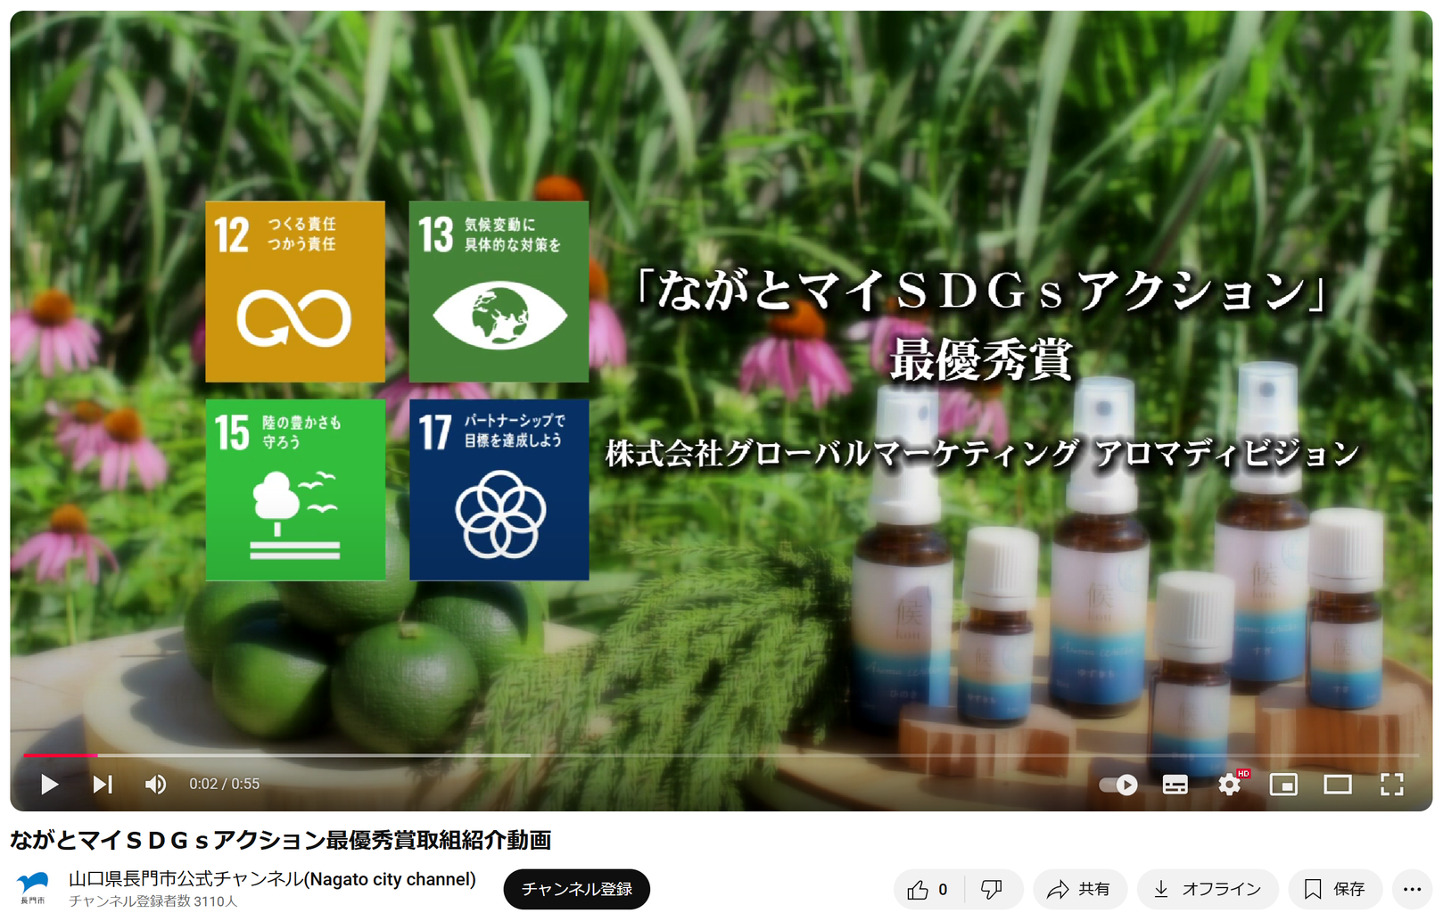Turn on subtitles/closed captions
The image size is (1435, 913).
(x=1175, y=785)
